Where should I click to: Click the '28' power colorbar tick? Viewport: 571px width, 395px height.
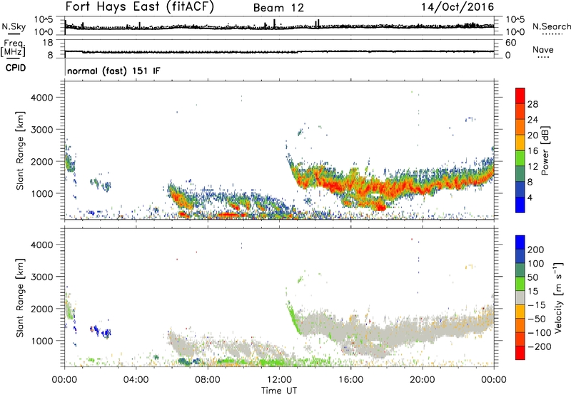point(532,104)
